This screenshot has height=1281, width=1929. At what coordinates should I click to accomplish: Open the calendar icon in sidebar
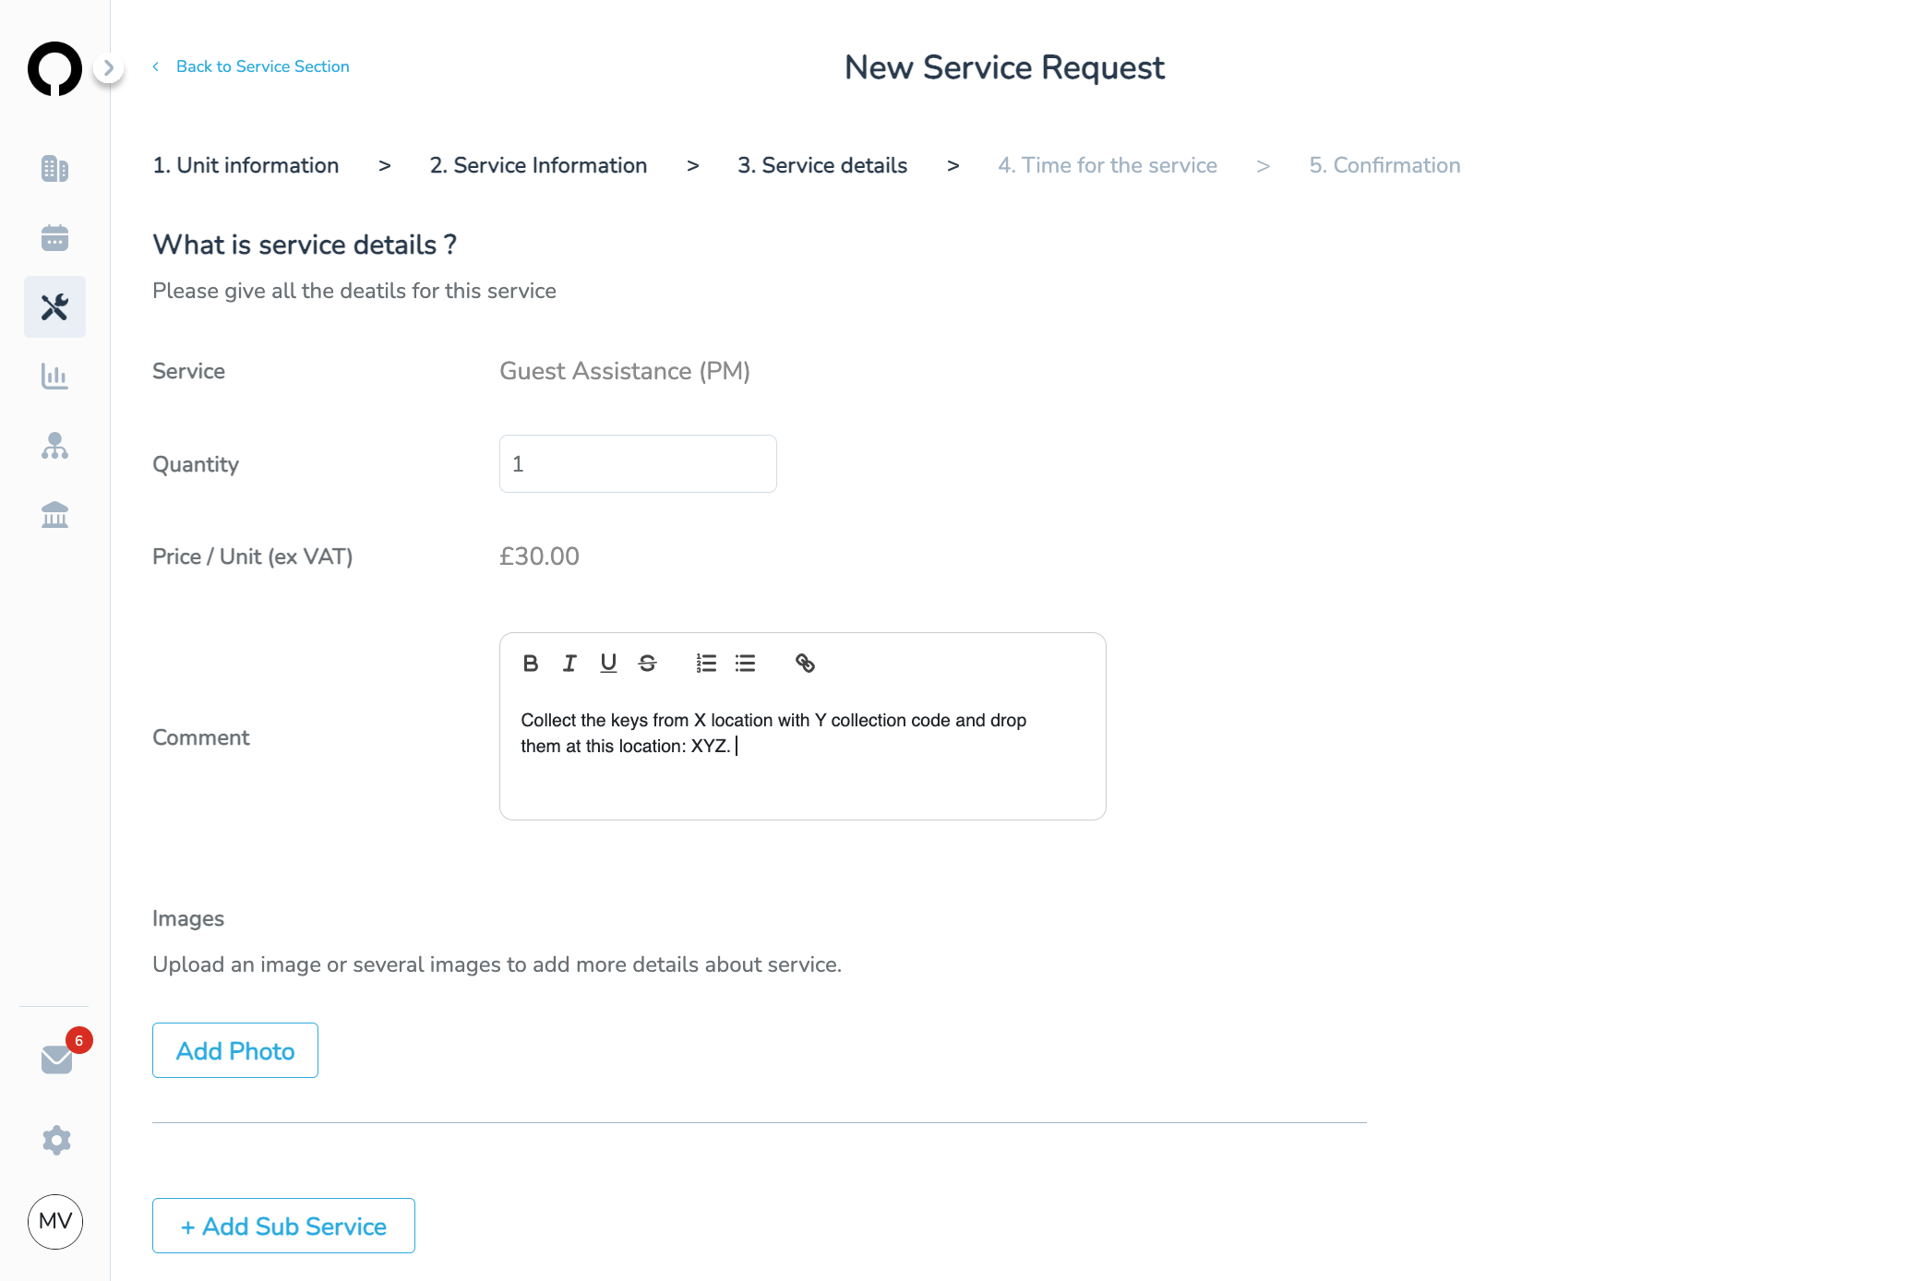click(54, 238)
